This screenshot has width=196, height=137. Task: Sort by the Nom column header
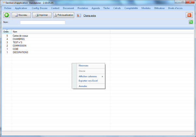tap(15, 31)
